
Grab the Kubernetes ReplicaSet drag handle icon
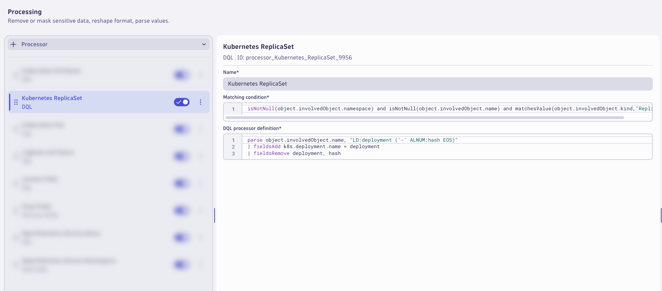[16, 102]
